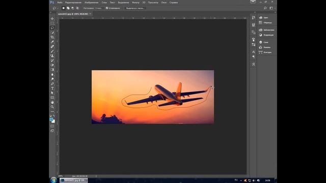The height and width of the screenshot is (183, 326).
Task: Open the Libraries (Библиотеки) panel
Action: point(266,30)
